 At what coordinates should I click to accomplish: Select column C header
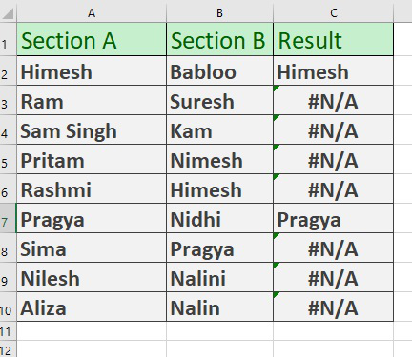click(x=333, y=13)
